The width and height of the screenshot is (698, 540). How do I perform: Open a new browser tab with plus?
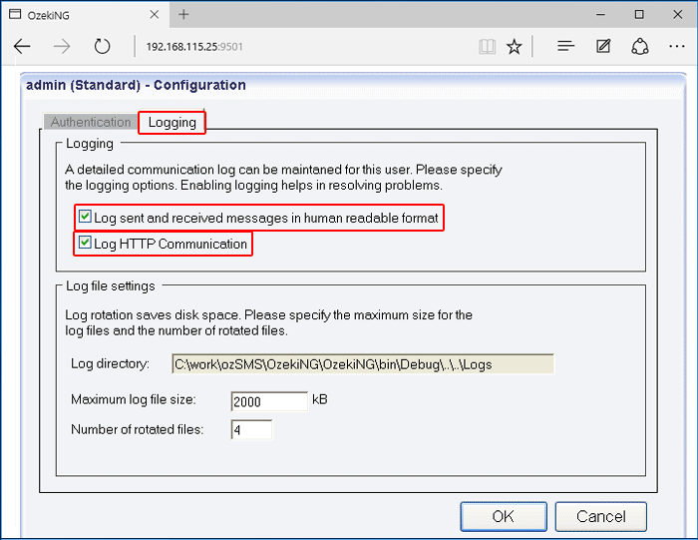pos(183,15)
